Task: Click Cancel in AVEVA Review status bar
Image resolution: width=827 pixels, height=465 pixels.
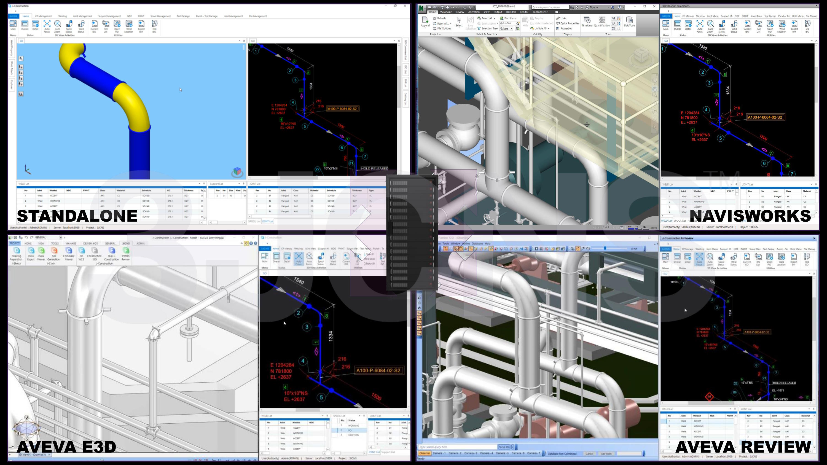Action: (x=589, y=453)
